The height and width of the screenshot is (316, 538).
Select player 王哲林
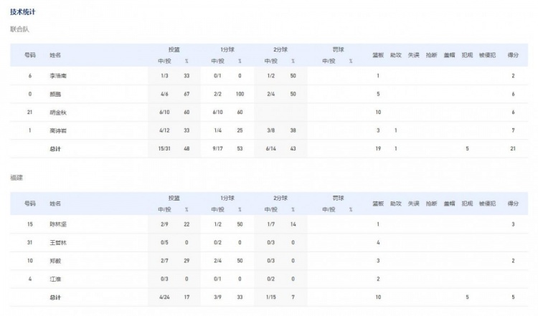coord(58,242)
